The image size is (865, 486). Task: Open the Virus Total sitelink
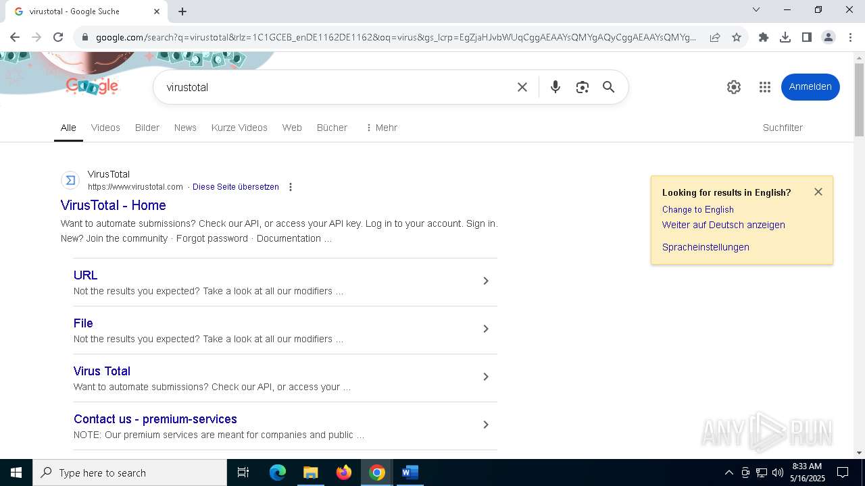click(102, 371)
